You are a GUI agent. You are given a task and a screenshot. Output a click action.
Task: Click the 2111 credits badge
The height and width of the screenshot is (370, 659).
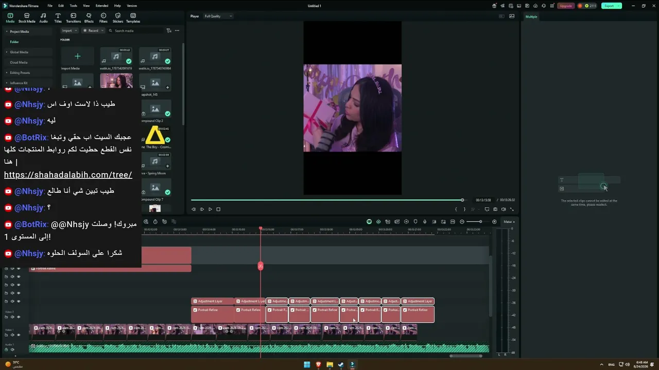[587, 6]
